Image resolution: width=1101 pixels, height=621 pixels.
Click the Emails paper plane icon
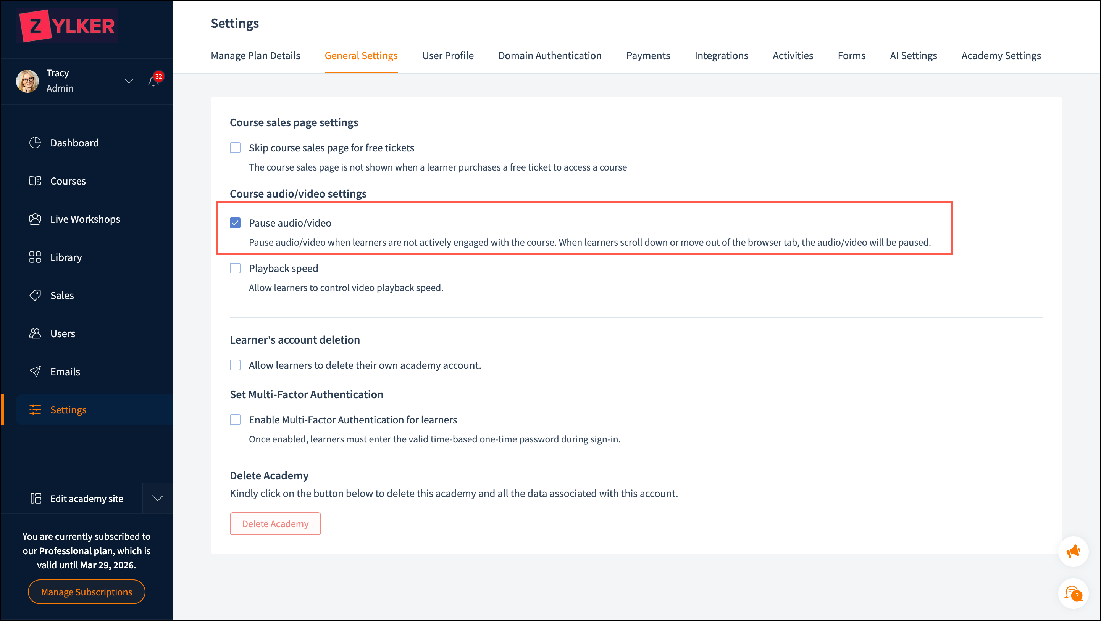coord(35,372)
